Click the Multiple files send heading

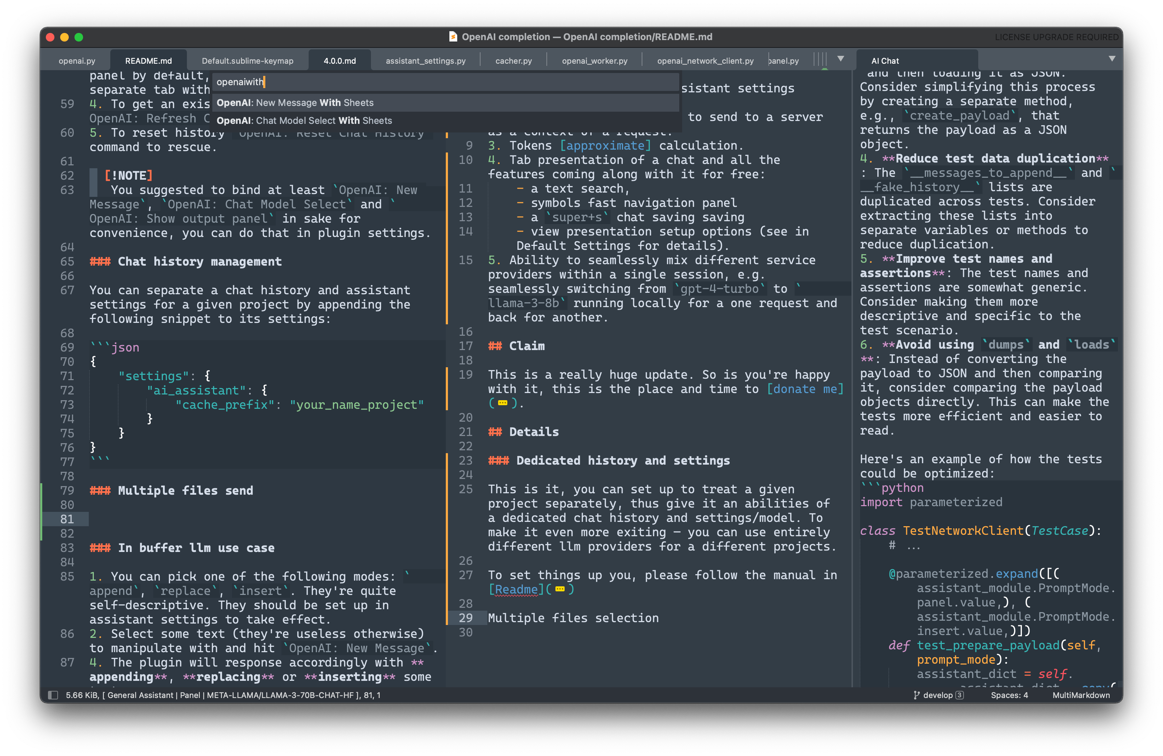click(172, 491)
